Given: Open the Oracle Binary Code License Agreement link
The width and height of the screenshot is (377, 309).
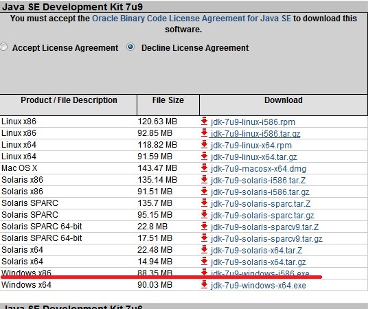Looking at the screenshot, I should pyautogui.click(x=192, y=19).
